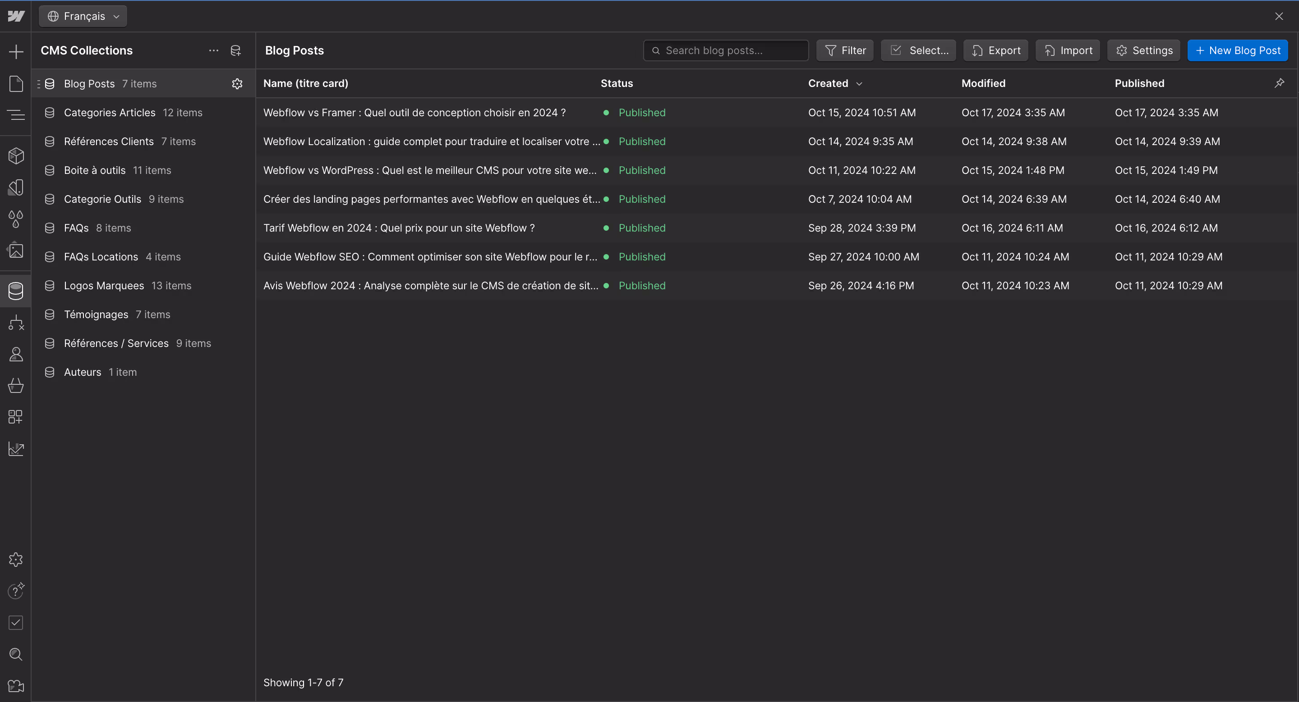
Task: Toggle Created column sort arrow
Action: pos(859,84)
